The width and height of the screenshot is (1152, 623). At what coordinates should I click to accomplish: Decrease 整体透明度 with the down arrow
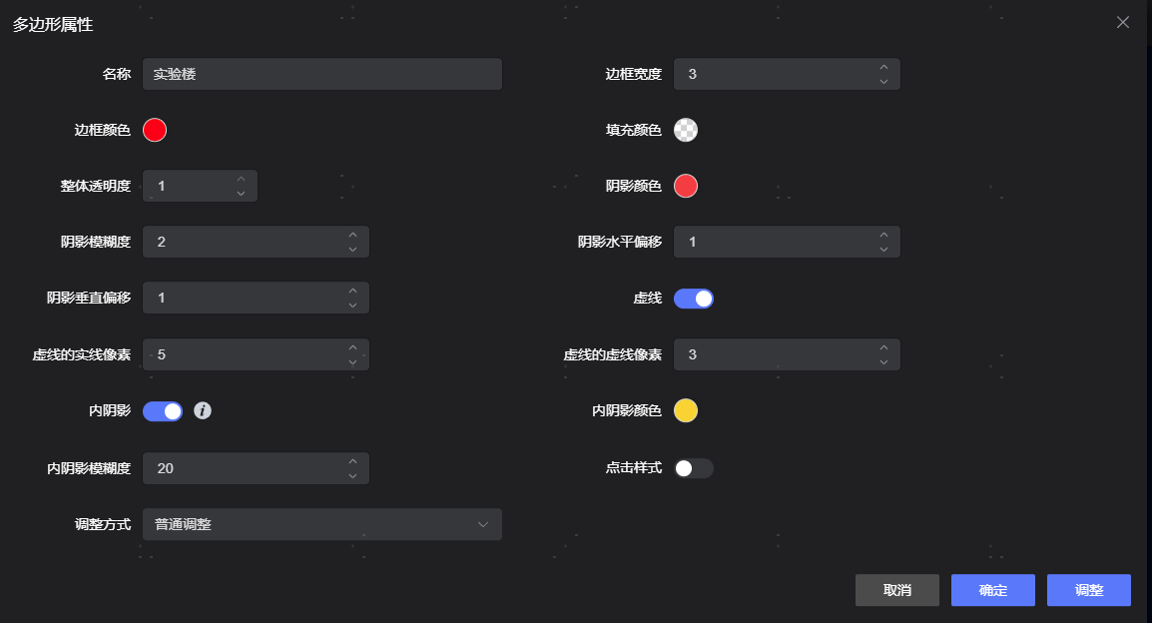coord(241,192)
